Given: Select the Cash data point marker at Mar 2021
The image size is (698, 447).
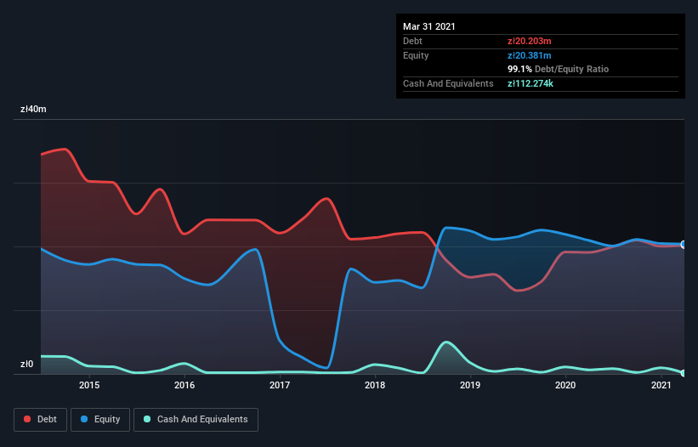Looking at the screenshot, I should [x=684, y=373].
